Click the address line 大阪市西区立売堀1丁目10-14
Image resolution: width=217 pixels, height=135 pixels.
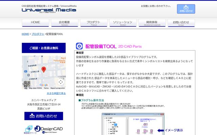(44, 104)
